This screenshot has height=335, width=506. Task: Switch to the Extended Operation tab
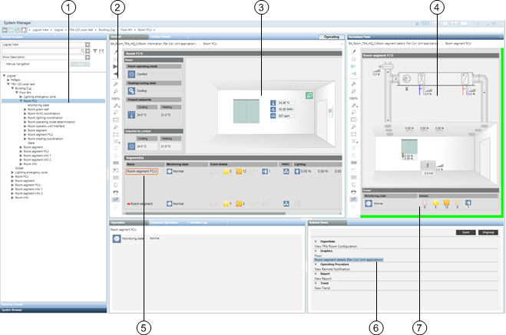click(162, 222)
